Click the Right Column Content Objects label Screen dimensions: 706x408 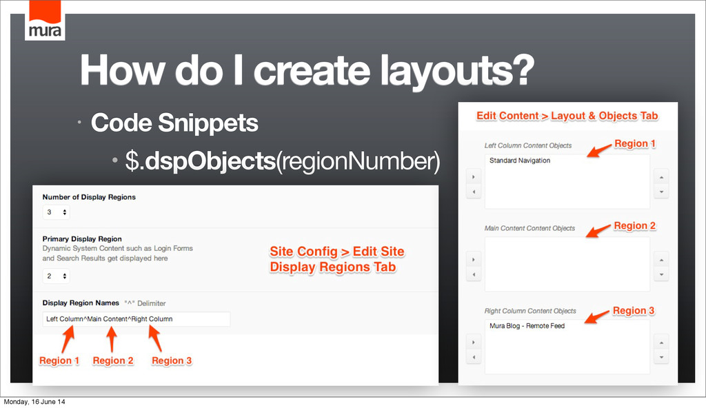[x=530, y=311]
